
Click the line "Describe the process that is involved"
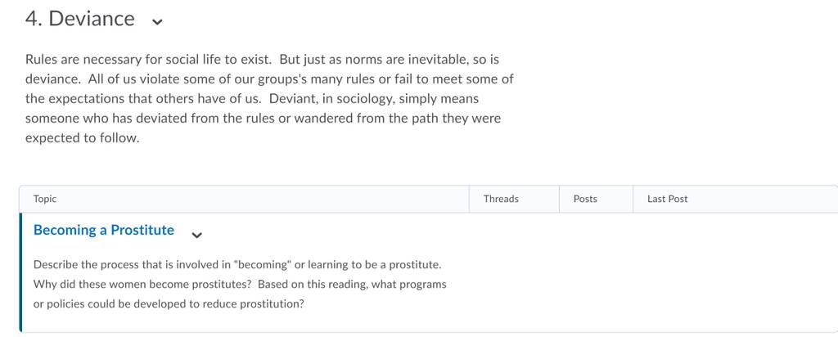click(x=237, y=264)
